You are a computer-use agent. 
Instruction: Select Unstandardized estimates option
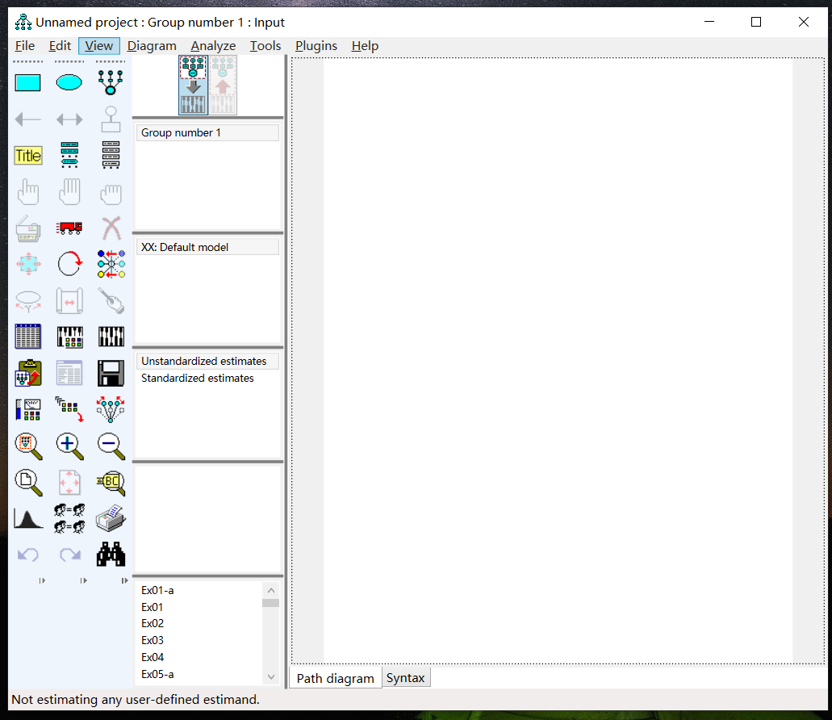tap(203, 362)
